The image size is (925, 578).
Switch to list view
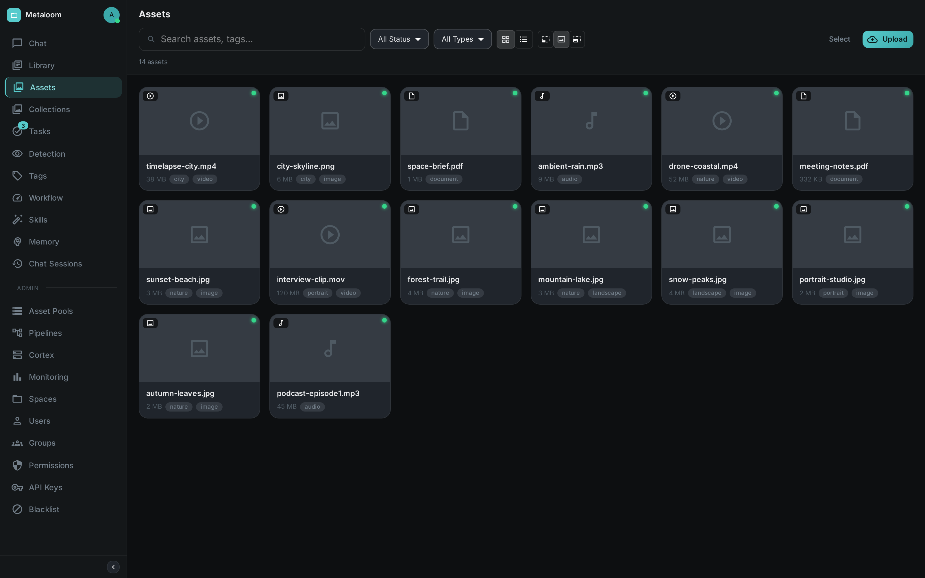524,39
